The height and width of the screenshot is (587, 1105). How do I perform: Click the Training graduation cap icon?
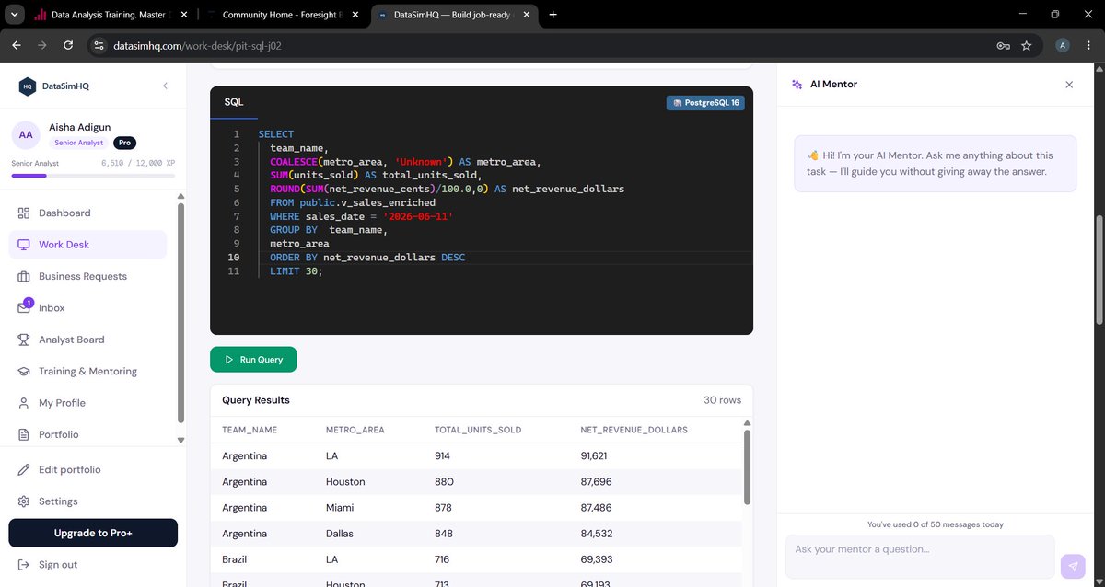(24, 371)
